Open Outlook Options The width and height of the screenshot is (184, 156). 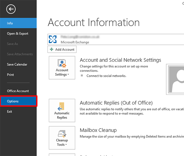pyautogui.click(x=18, y=101)
